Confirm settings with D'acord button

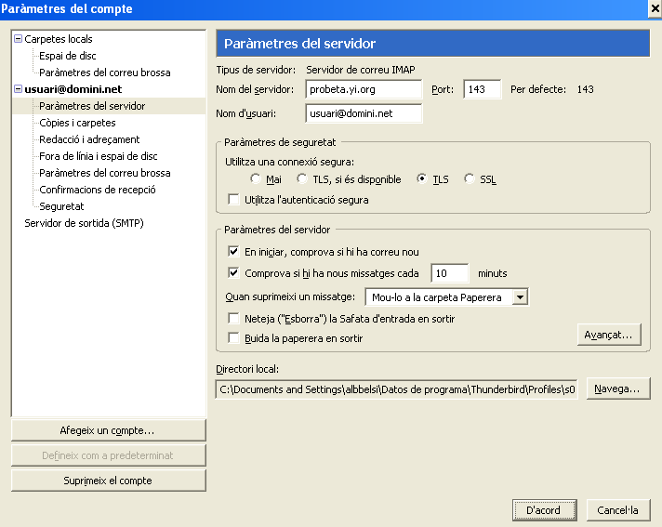[x=545, y=510]
